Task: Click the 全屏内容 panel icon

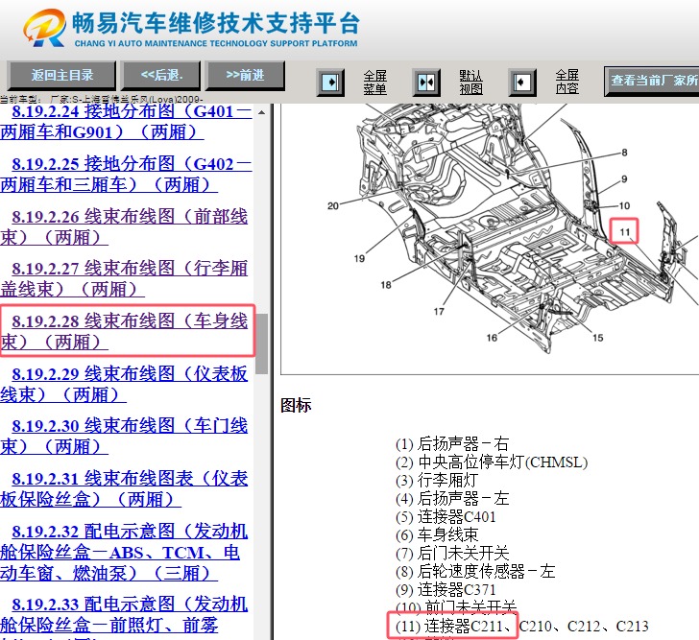Action: pyautogui.click(x=522, y=83)
